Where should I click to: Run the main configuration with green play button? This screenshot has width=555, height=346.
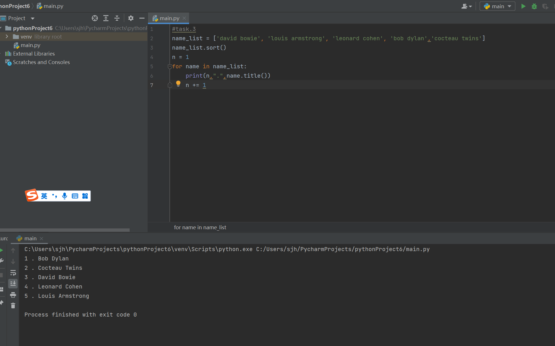tap(523, 6)
